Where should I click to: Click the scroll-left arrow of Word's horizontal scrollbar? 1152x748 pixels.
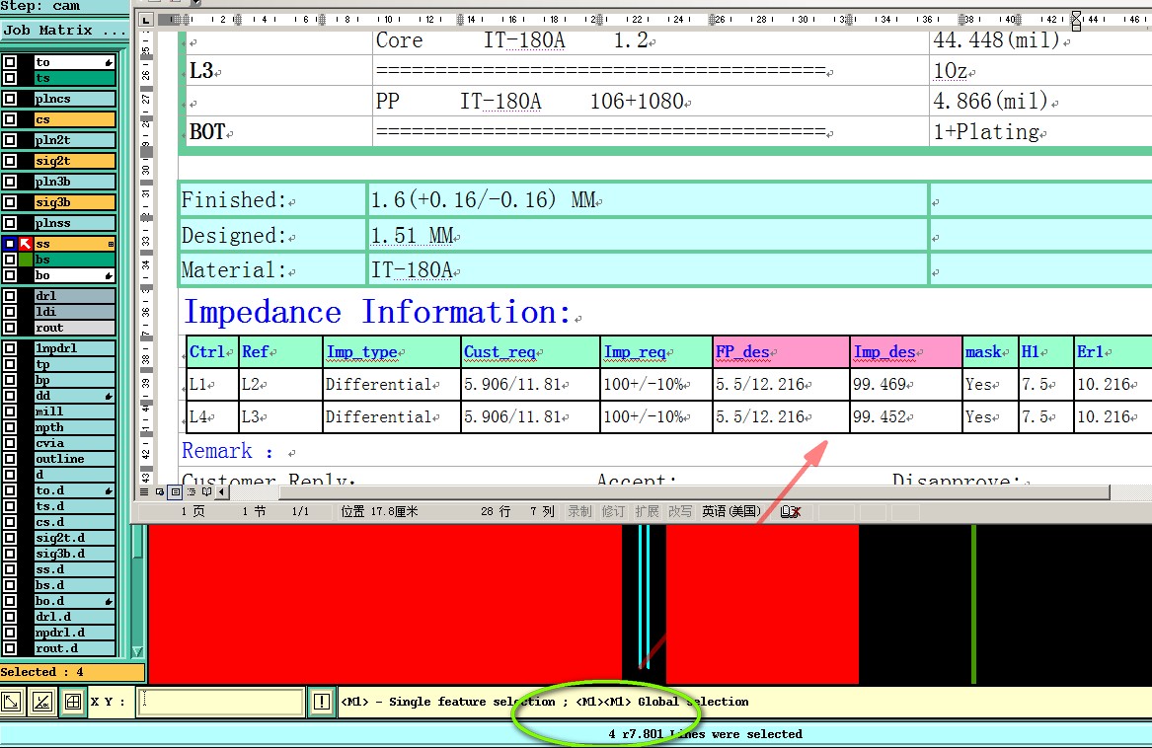[222, 491]
